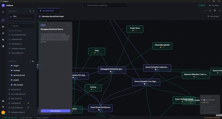Viewport: 222px width, 119px height.
Task: Click the Filter files input
Action: [21, 26]
